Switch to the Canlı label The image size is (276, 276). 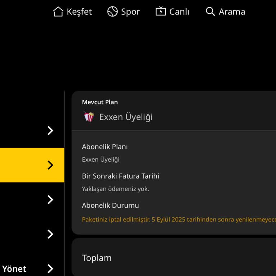[x=179, y=11]
